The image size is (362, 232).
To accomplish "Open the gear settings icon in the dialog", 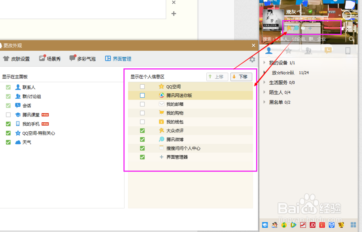I will (x=252, y=59).
